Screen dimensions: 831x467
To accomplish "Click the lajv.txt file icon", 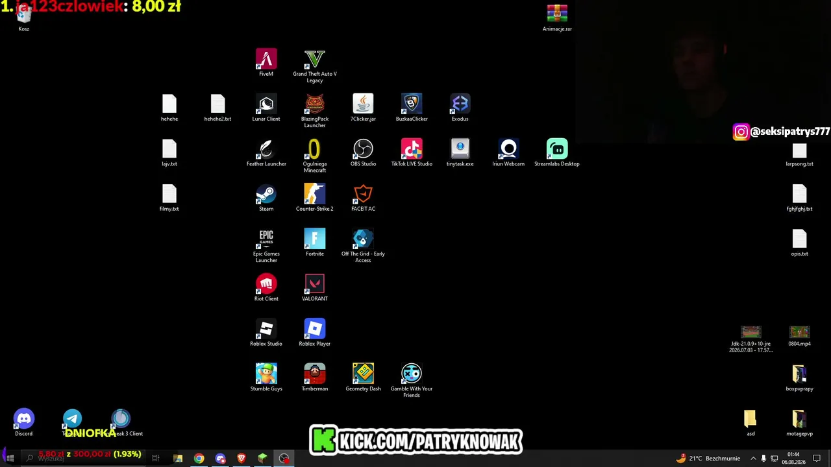I will click(x=169, y=152).
